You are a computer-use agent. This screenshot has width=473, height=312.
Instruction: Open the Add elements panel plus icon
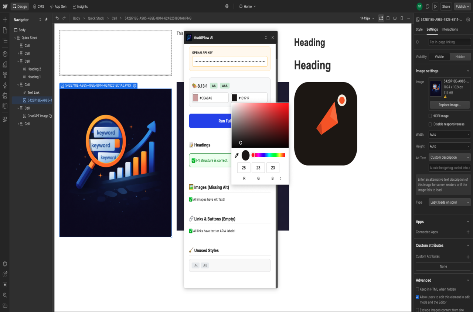pos(5,20)
